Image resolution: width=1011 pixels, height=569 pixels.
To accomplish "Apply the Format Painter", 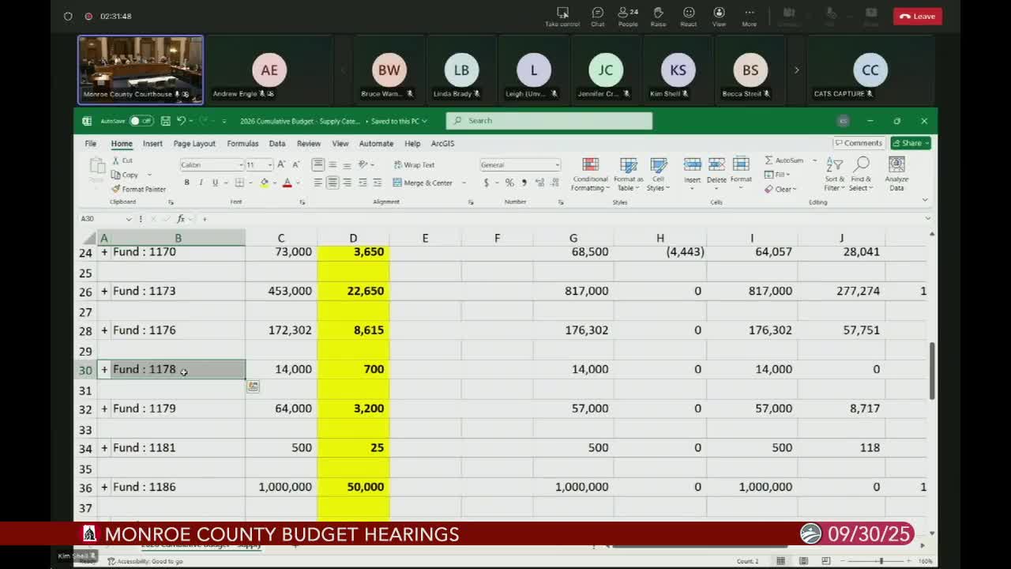I will coord(139,189).
